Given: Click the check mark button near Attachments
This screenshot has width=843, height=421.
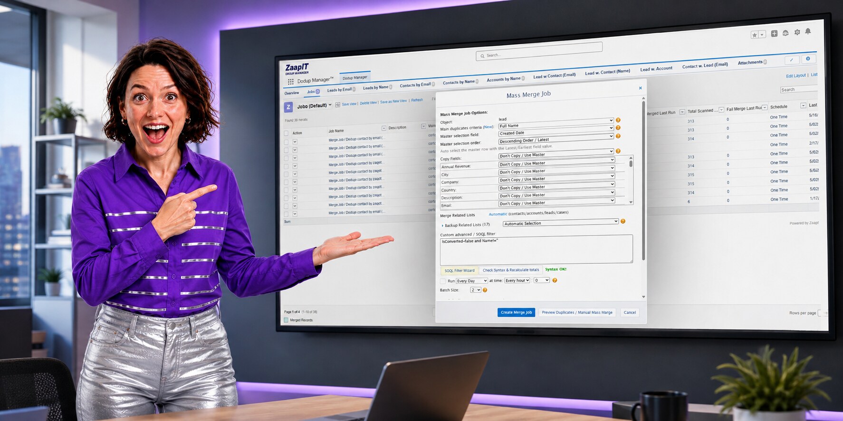Looking at the screenshot, I should click(x=792, y=60).
